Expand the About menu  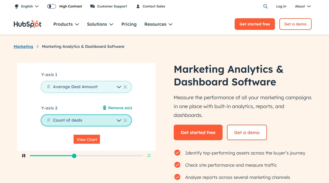click(303, 6)
